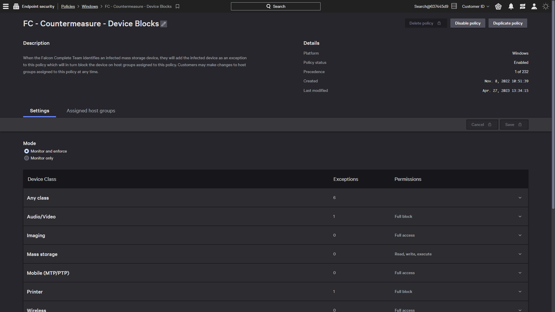This screenshot has width=555, height=312.
Task: Click the Audio/Video Full block permission
Action: pos(404,217)
